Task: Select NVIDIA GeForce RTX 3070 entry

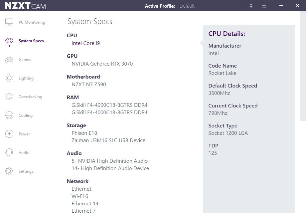Action: point(102,64)
